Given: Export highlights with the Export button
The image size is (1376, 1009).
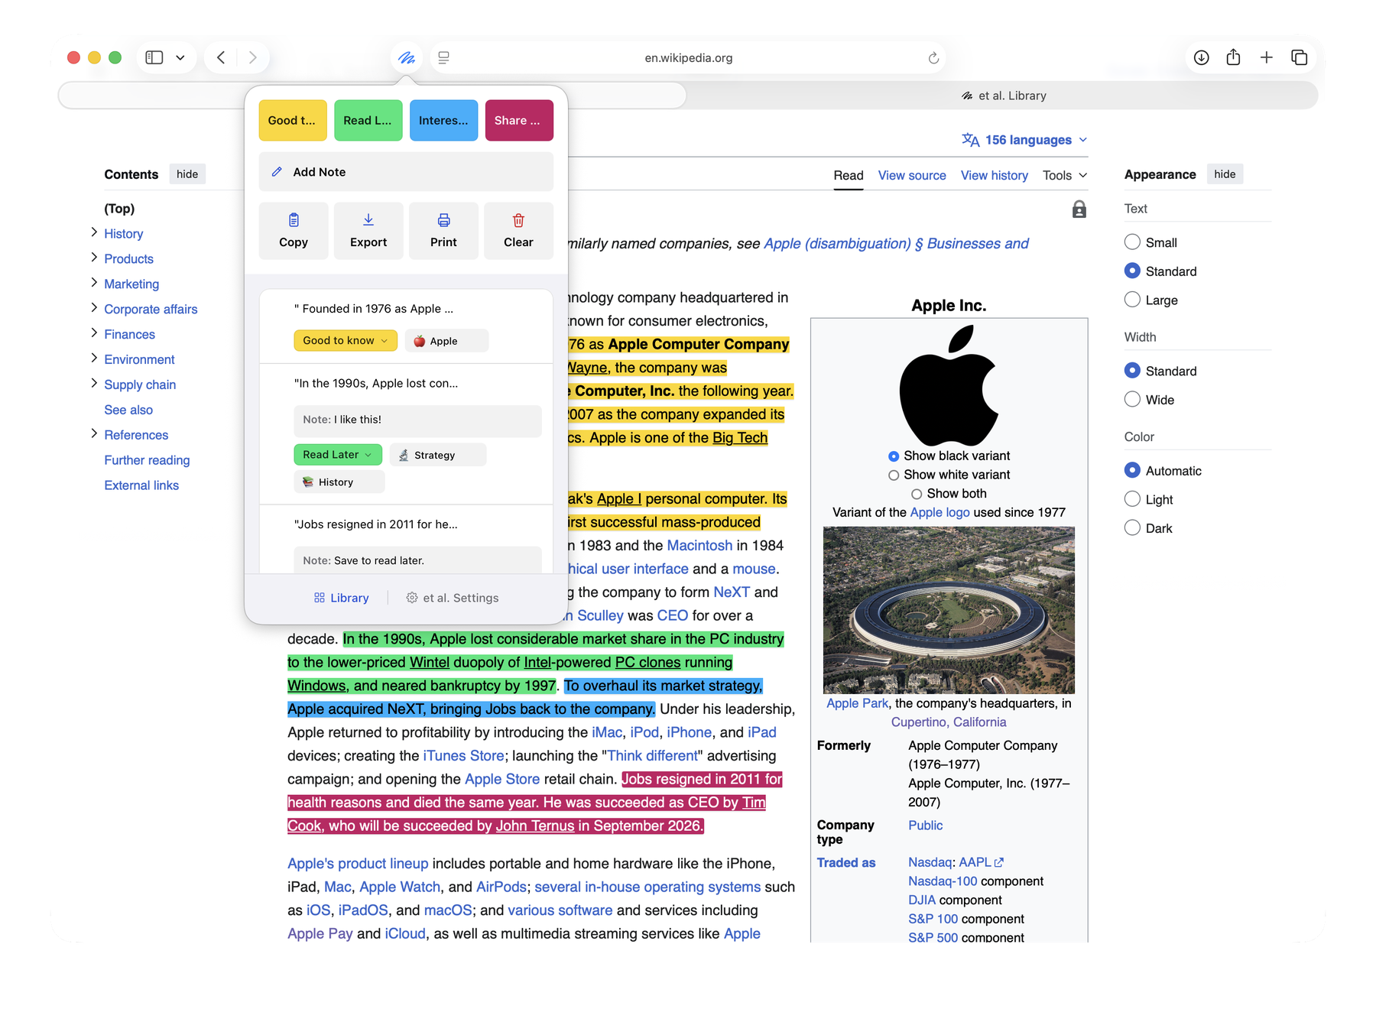Looking at the screenshot, I should (x=368, y=231).
